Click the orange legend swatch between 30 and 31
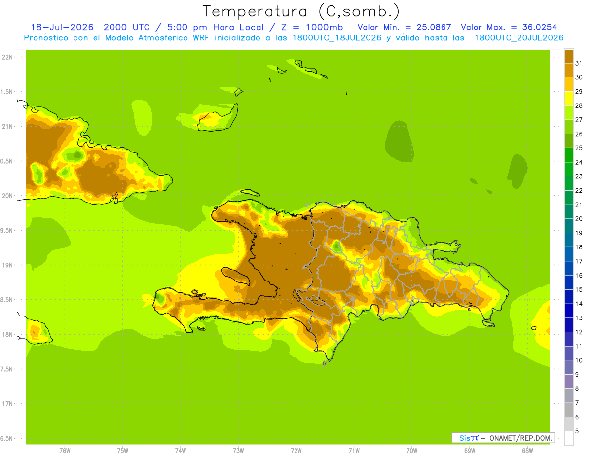Image resolution: width=592 pixels, height=457 pixels. point(569,70)
